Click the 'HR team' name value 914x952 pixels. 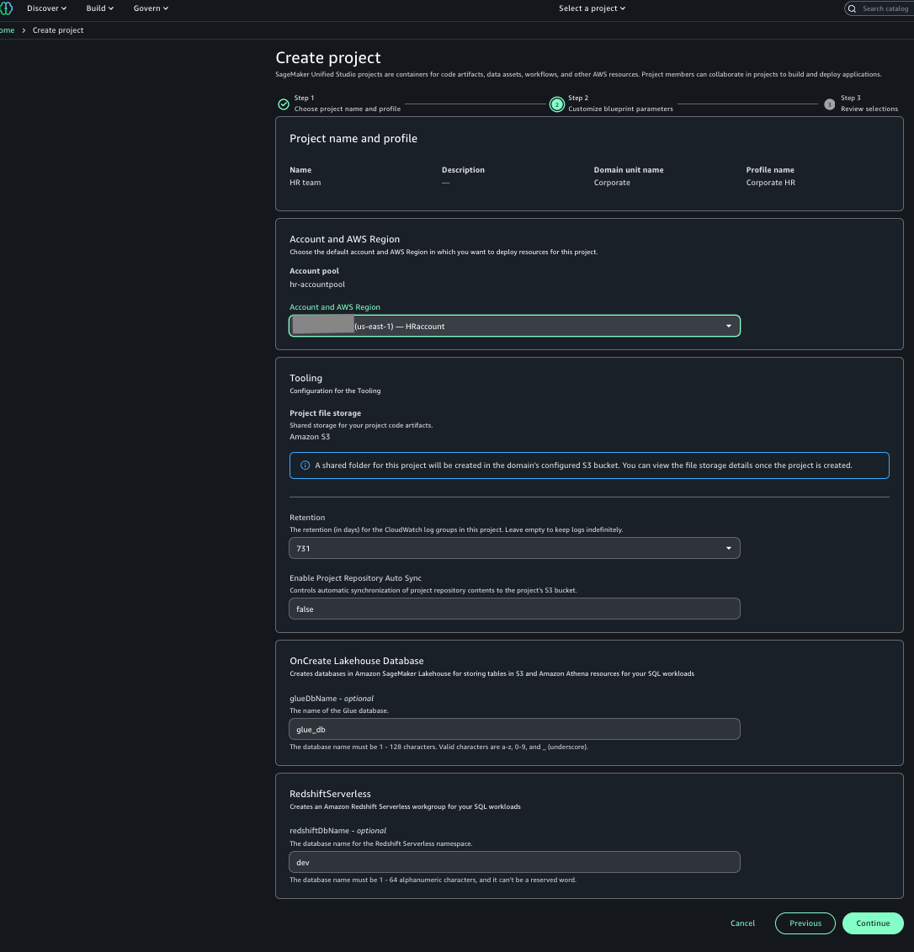coord(306,182)
